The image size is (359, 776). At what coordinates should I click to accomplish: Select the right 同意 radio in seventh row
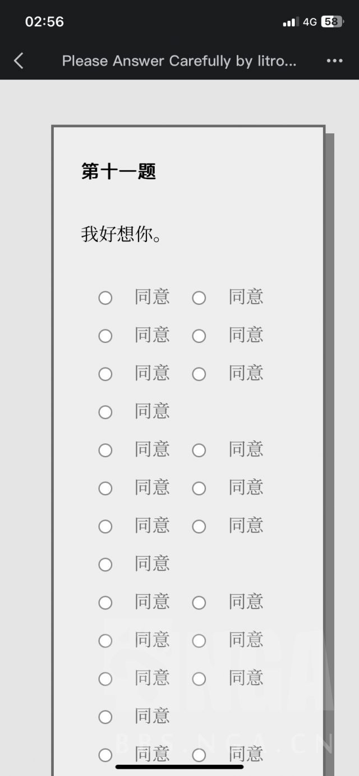[x=199, y=526]
